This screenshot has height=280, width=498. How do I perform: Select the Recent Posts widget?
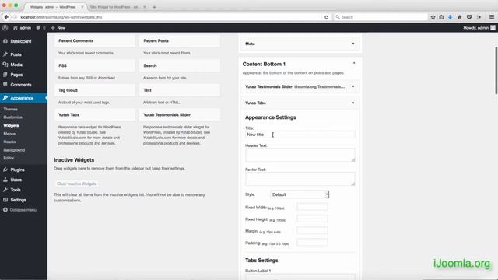[x=180, y=41]
